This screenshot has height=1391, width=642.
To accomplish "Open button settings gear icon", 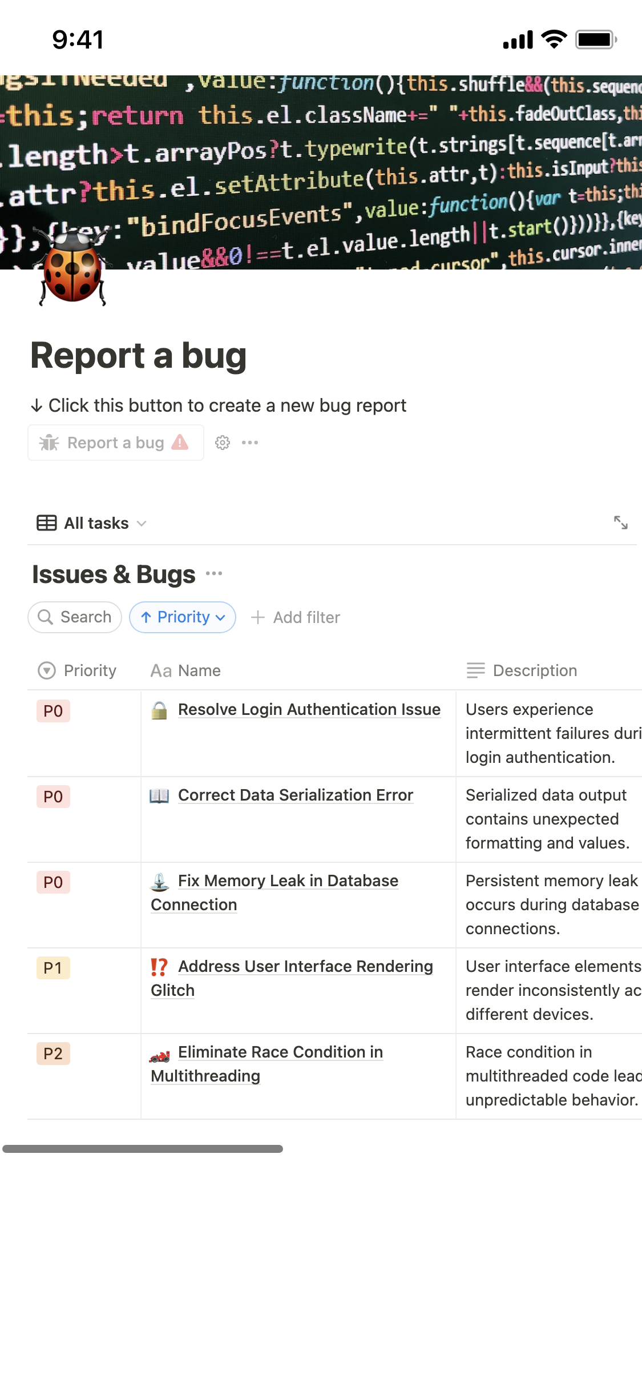I will [x=223, y=443].
